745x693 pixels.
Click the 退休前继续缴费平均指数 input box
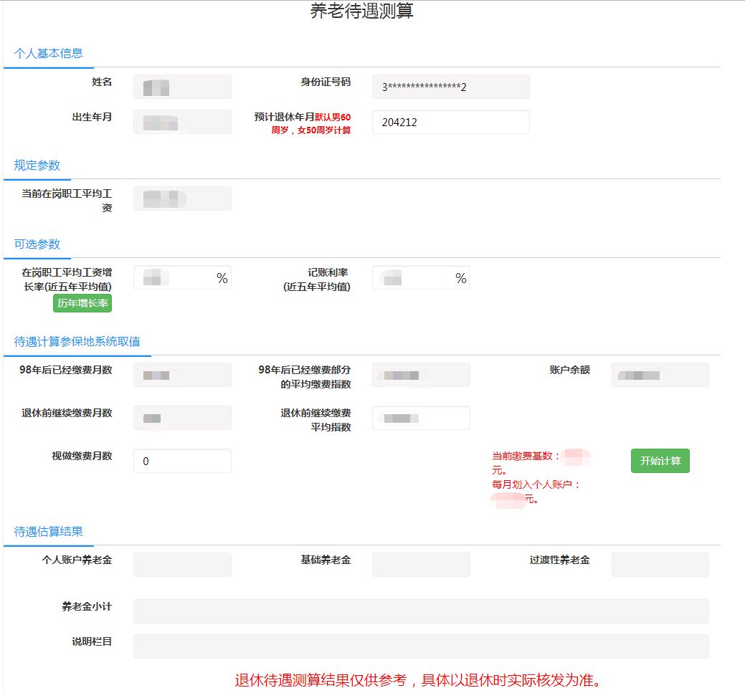pos(420,418)
